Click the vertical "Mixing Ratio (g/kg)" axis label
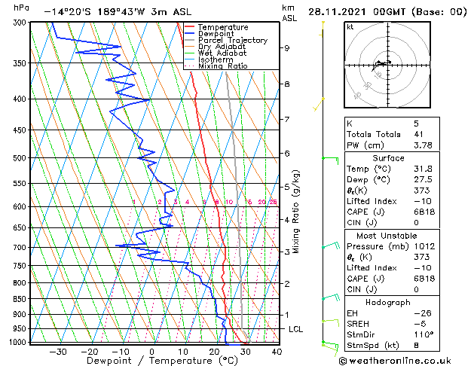474x366 pixels. coord(295,212)
